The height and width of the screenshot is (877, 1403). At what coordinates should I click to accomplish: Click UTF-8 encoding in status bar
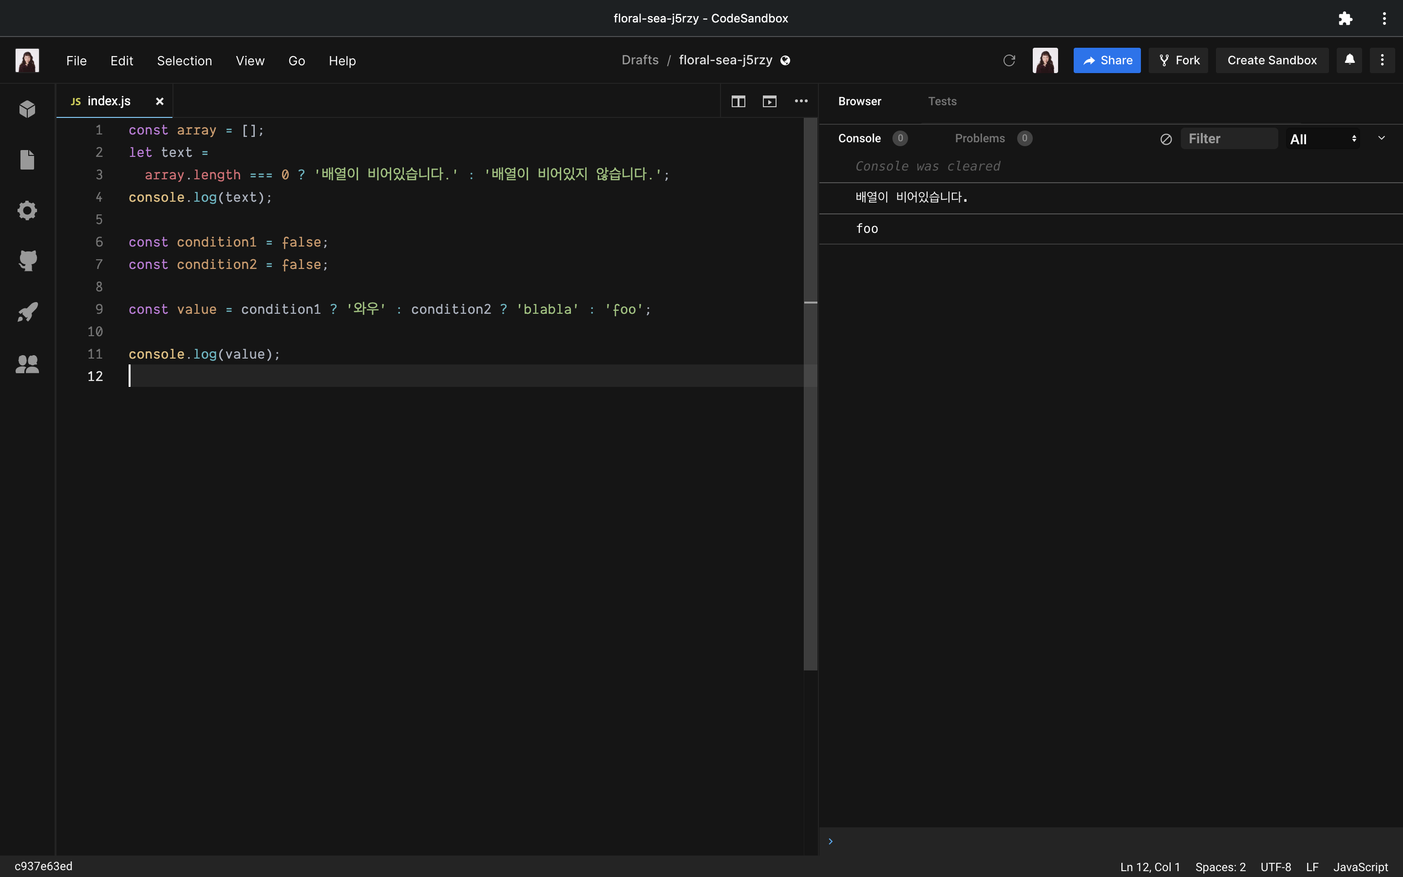1275,867
